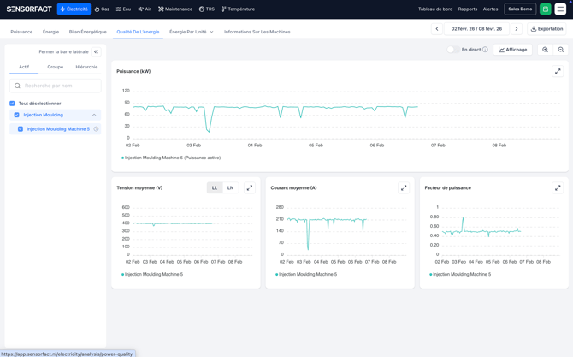Click the zoom in magnifier icon
Viewport: 573px width, 357px height.
tap(545, 50)
